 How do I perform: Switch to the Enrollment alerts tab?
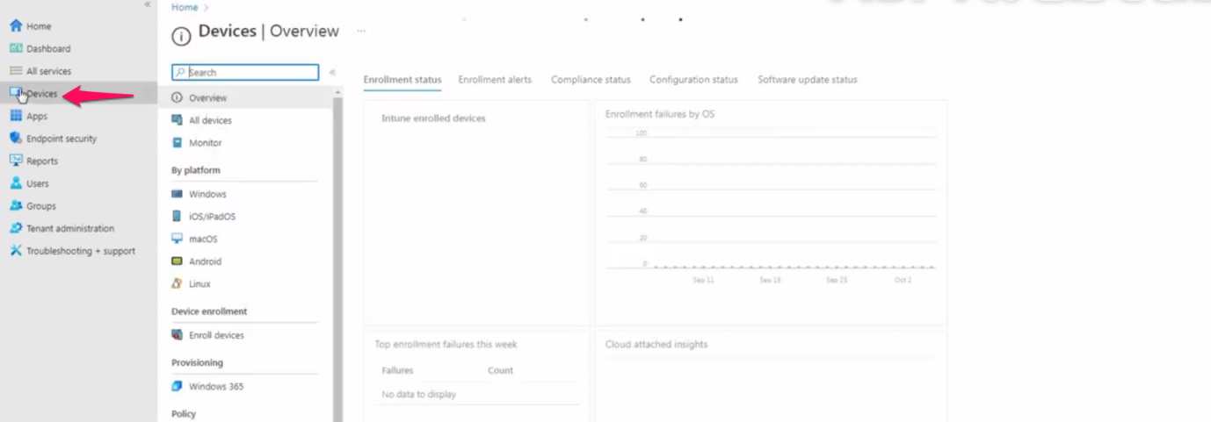[495, 80]
